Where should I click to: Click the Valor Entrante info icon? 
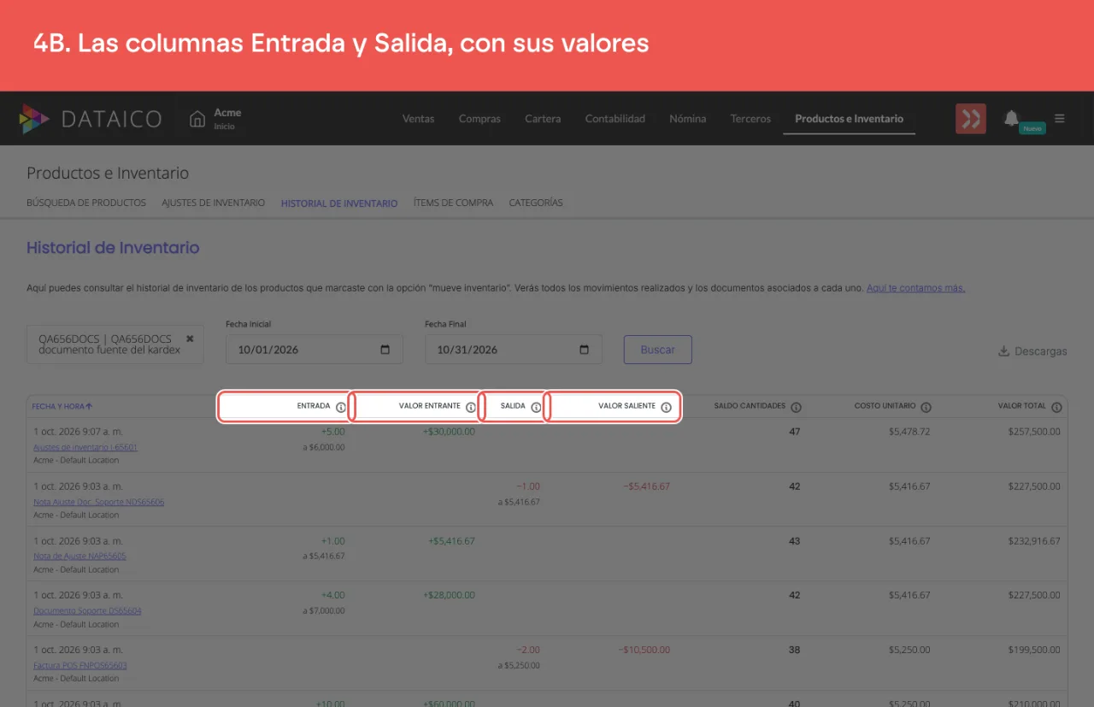471,407
